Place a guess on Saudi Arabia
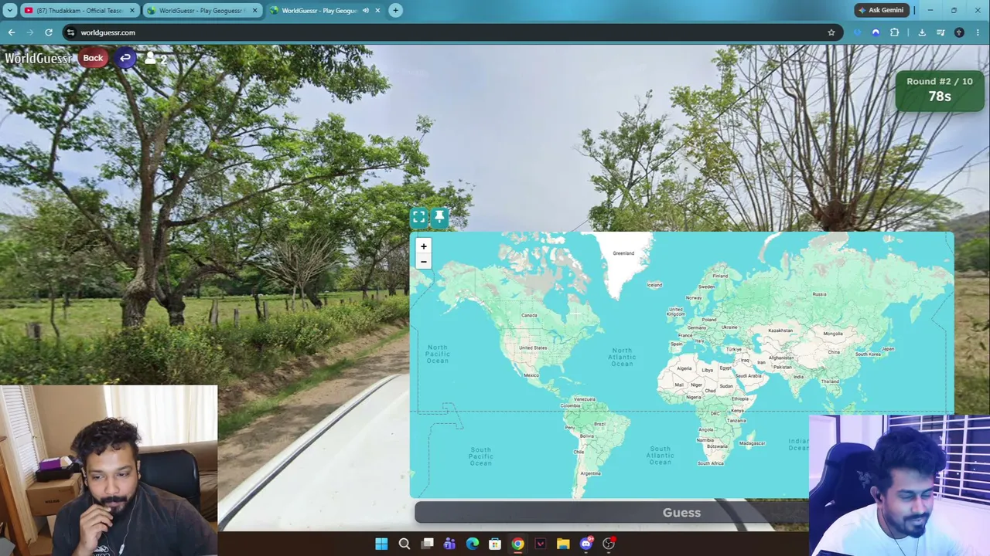990x556 pixels. coord(748,376)
